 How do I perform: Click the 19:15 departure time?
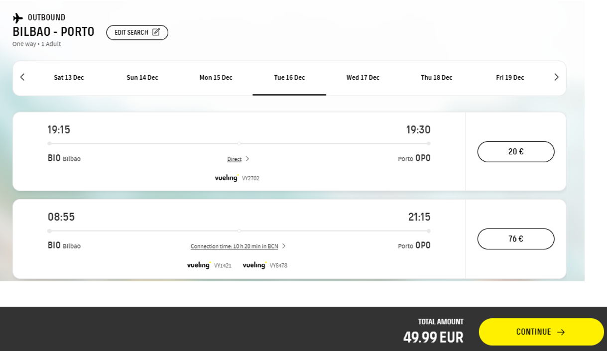[x=59, y=130]
